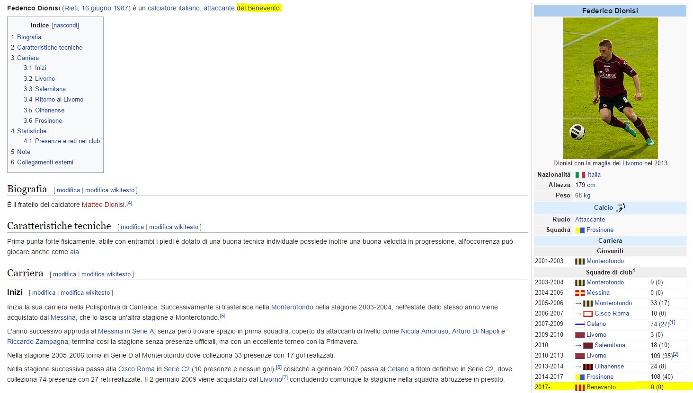Collapse the index via nascondi link
693x393 pixels.
[65, 26]
